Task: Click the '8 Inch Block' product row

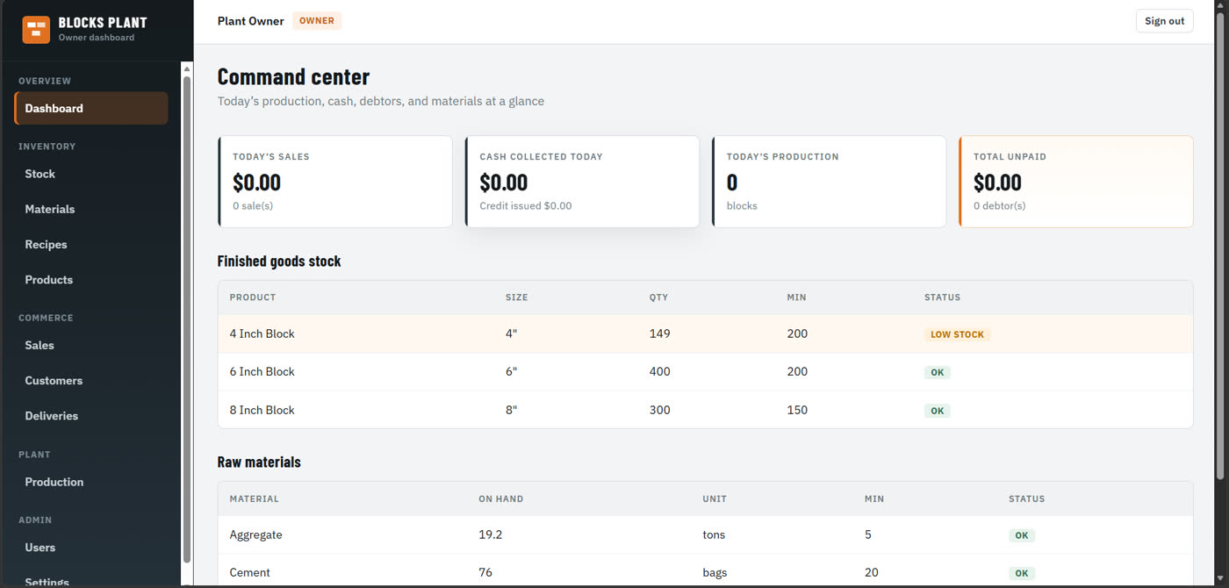Action: tap(705, 410)
